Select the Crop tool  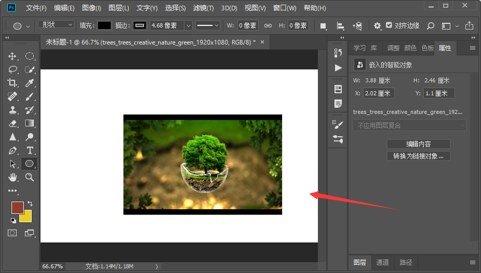point(12,83)
